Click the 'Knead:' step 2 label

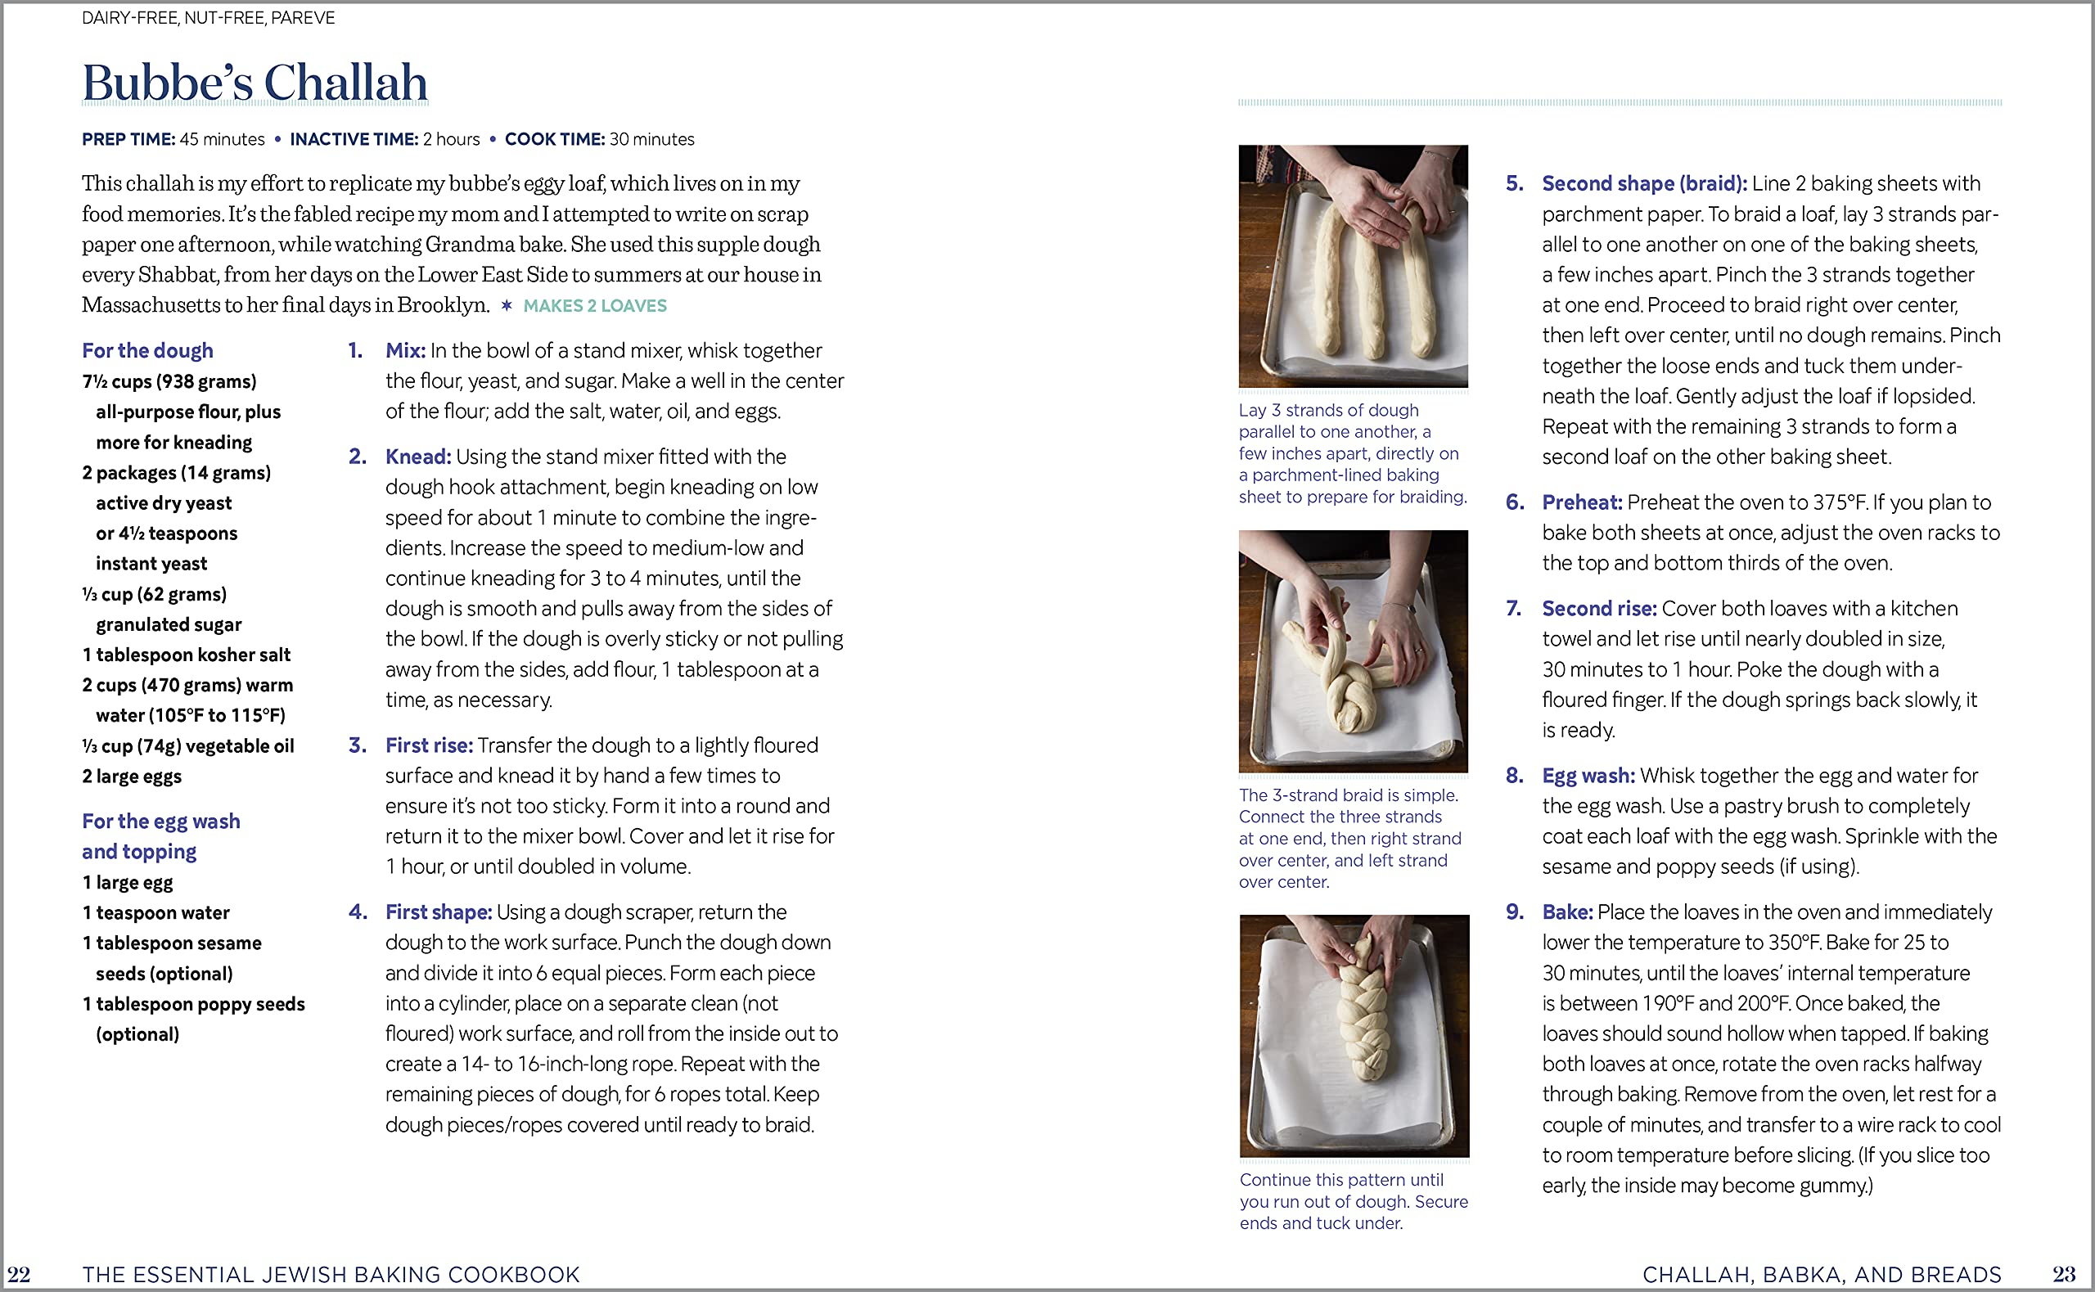tap(418, 457)
